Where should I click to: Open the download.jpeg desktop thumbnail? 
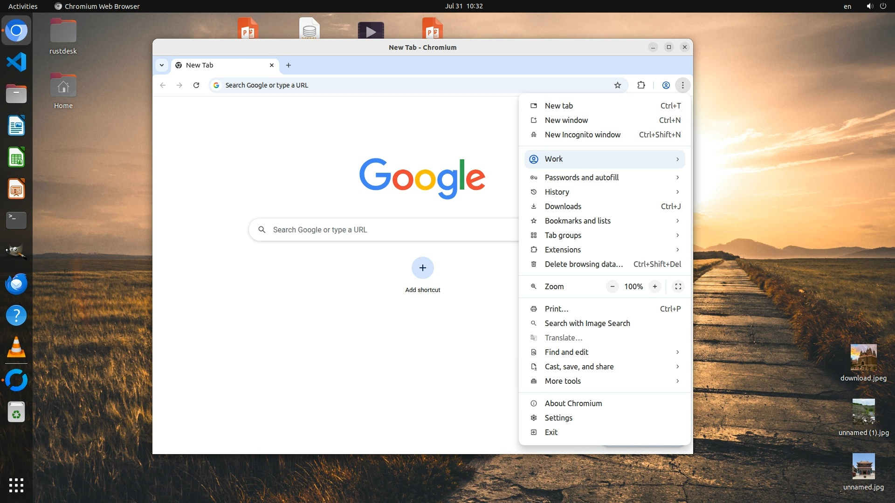(863, 358)
